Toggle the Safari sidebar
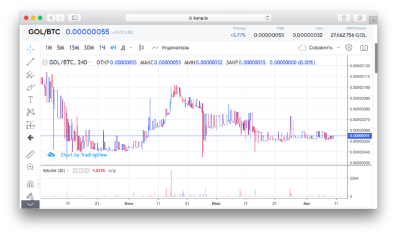Image resolution: width=397 pixels, height=237 pixels. pos(74,18)
